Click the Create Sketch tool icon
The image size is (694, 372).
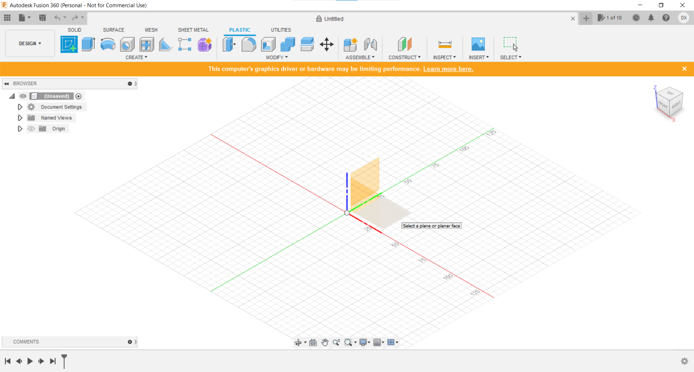pos(69,44)
